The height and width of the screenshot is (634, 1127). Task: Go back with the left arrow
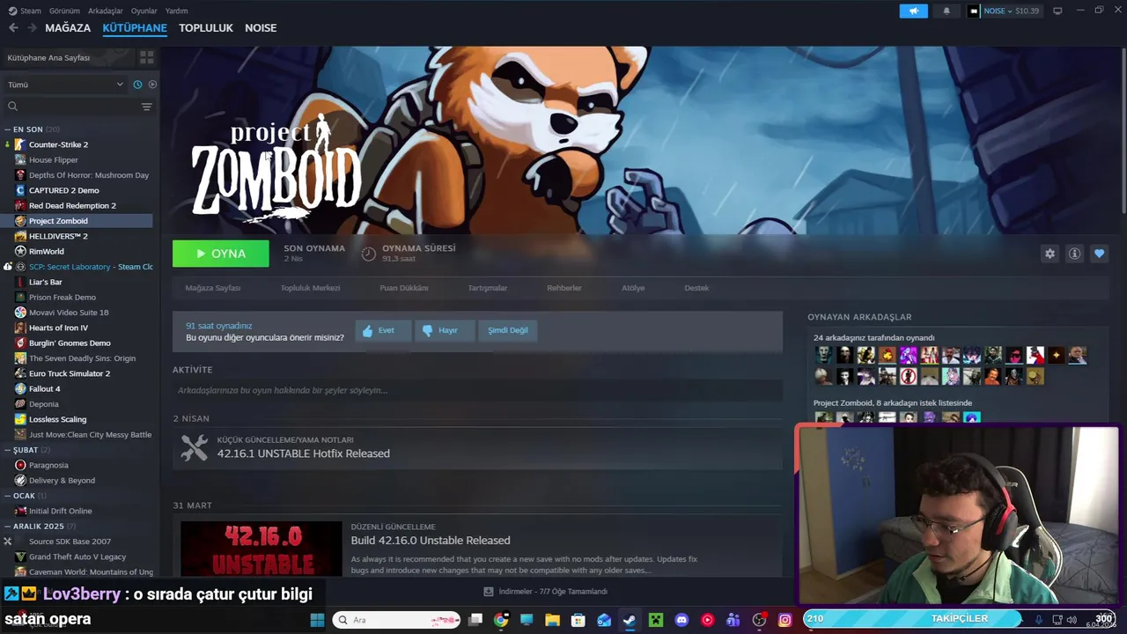[13, 28]
